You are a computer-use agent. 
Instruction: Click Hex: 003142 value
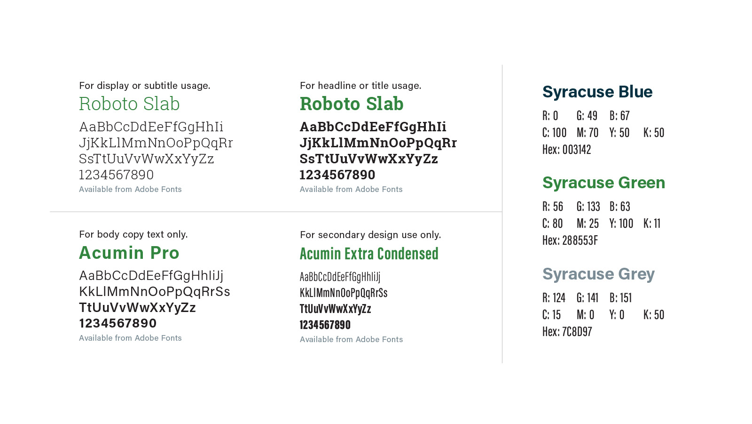coord(566,150)
